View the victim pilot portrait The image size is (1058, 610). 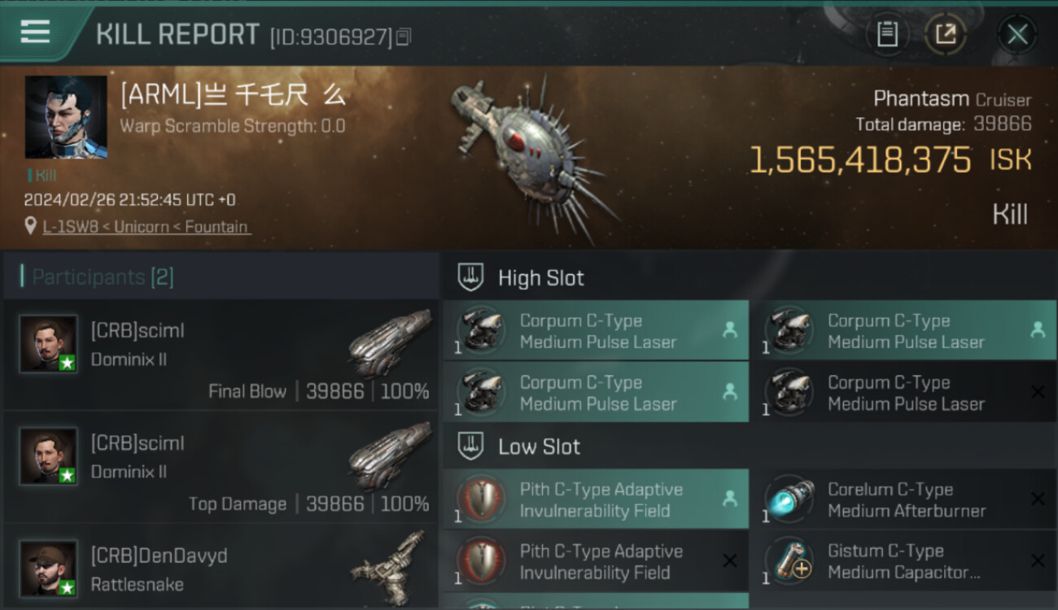66,117
